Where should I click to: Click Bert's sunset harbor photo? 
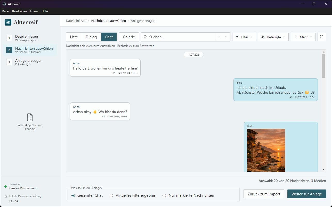click(266, 150)
